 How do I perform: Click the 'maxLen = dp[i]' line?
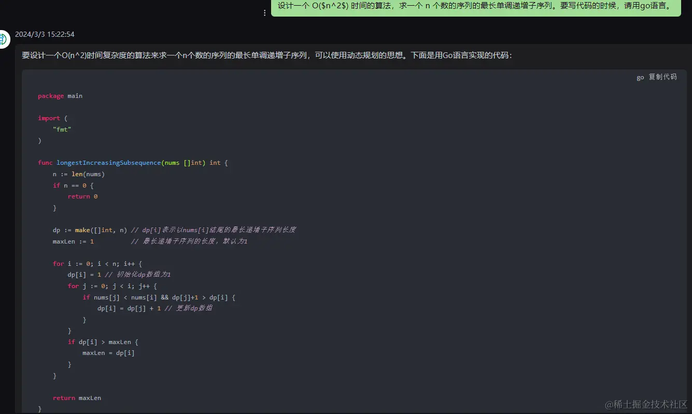tap(109, 353)
